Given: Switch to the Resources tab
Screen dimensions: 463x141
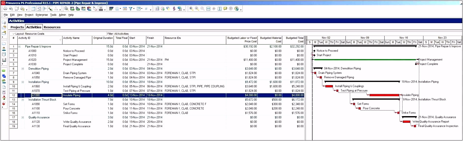Looking at the screenshot, I should [x=52, y=27].
